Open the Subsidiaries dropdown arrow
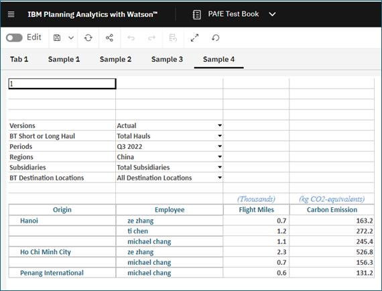The height and width of the screenshot is (291, 382). (x=220, y=167)
